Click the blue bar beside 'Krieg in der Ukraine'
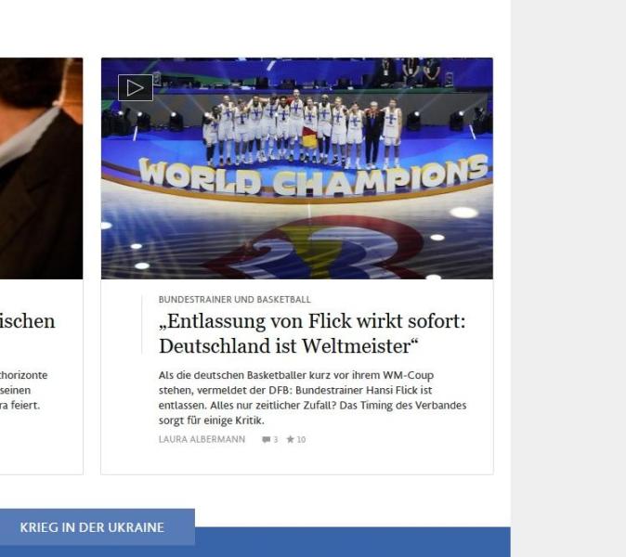This screenshot has height=557, width=626. coord(353,542)
